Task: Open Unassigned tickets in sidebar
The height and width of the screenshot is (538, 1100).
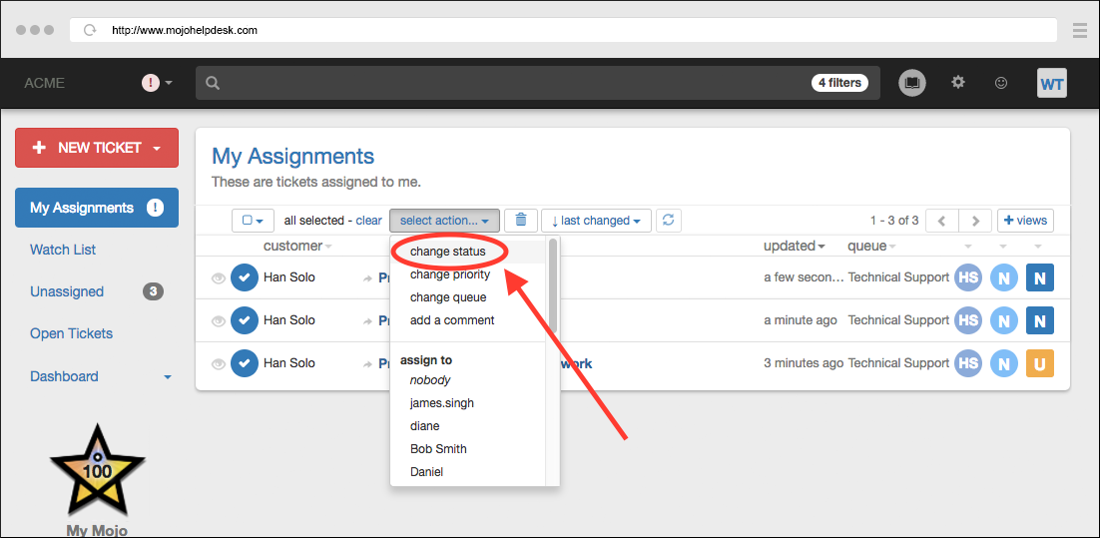Action: 67,291
